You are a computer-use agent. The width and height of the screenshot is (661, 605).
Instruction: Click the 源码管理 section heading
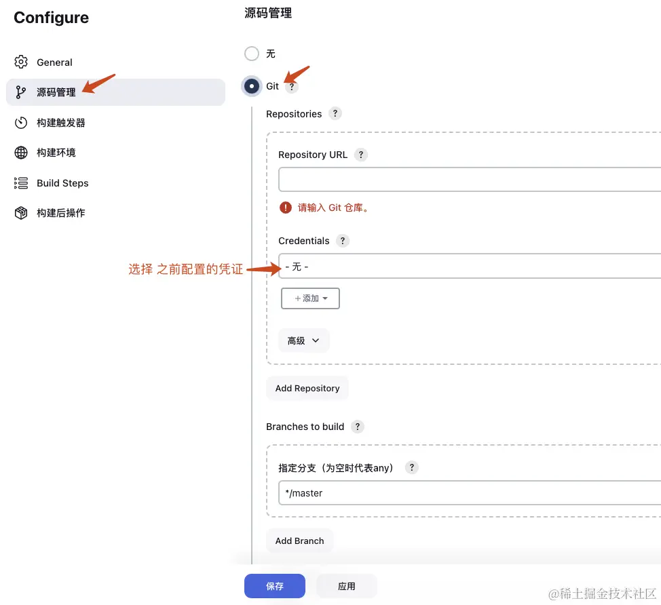(268, 13)
